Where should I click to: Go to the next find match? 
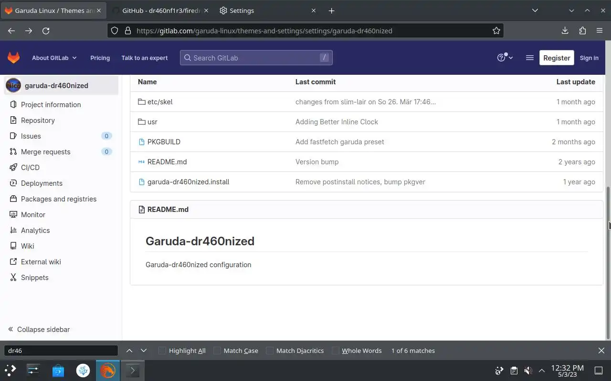(144, 351)
